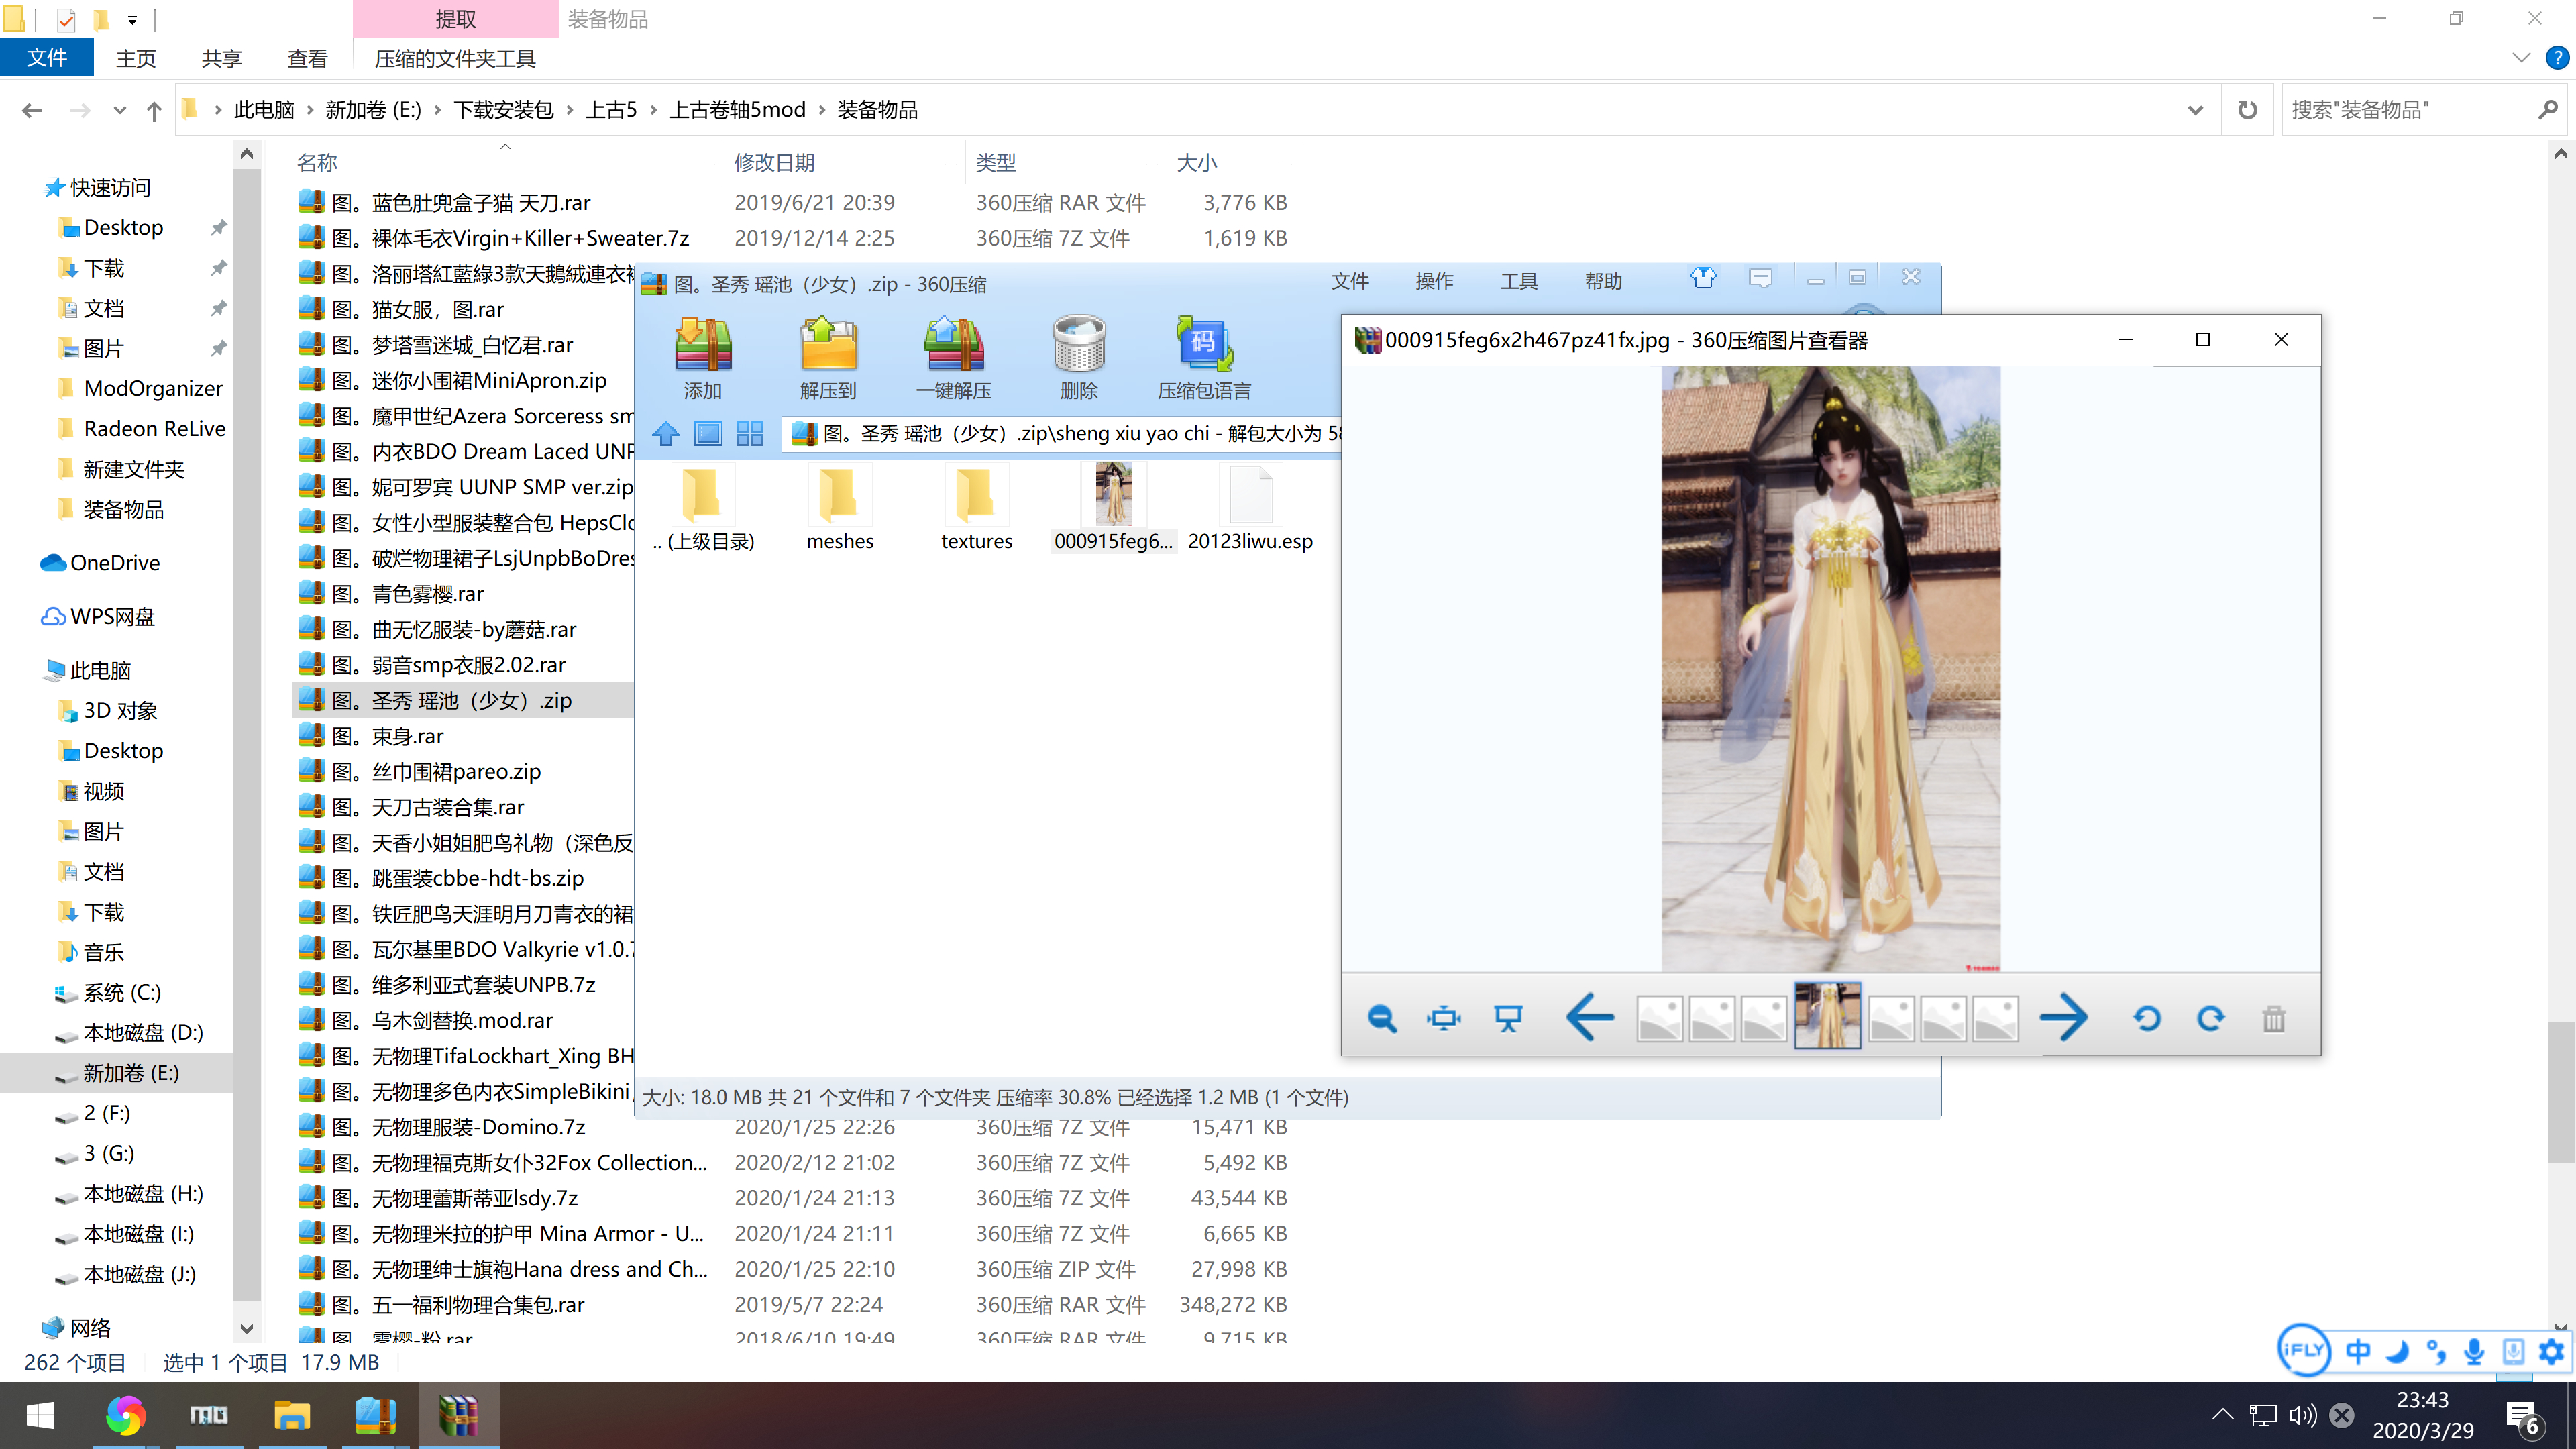Open Windows Start menu
The image size is (2576, 1449).
click(x=40, y=1415)
